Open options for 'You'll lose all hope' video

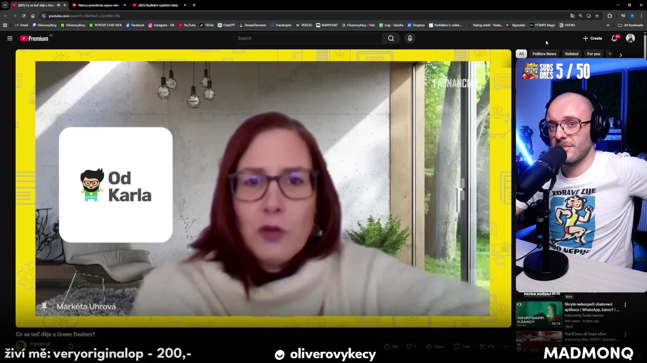click(625, 335)
